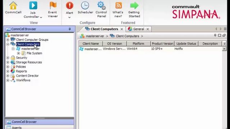Sort by Product Version column

[x=162, y=44]
